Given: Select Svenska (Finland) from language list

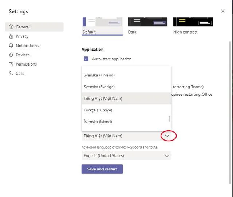Looking at the screenshot, I should 126,75.
